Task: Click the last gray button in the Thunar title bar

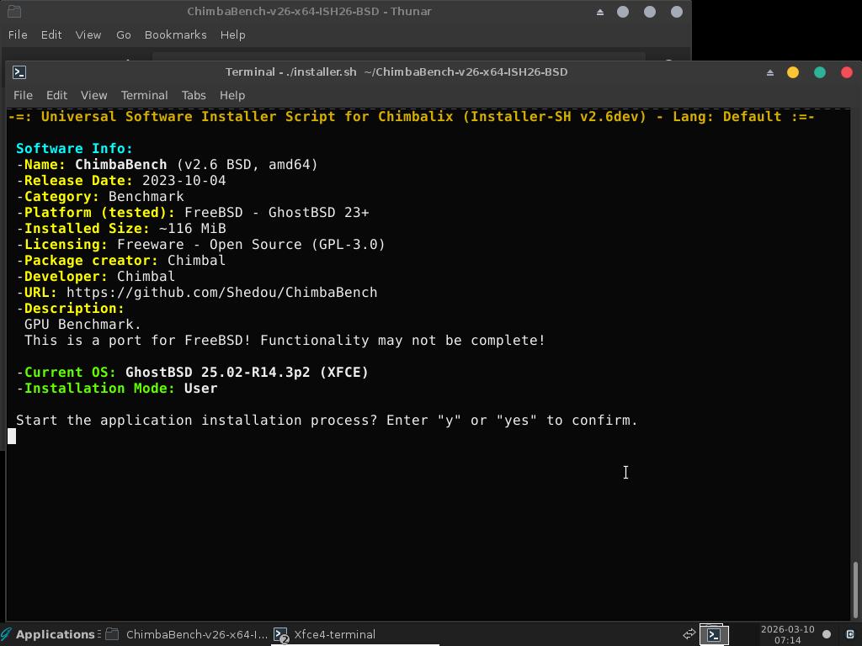Action: pyautogui.click(x=677, y=12)
